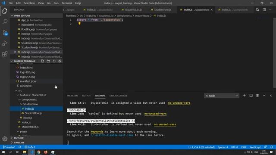Open the Help menu
The image size is (276, 155).
point(78,3)
